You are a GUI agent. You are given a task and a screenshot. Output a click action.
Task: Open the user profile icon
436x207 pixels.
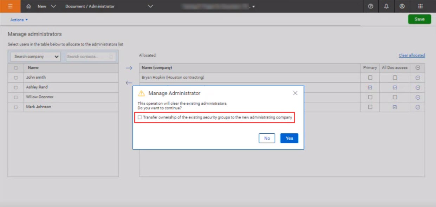(402, 6)
